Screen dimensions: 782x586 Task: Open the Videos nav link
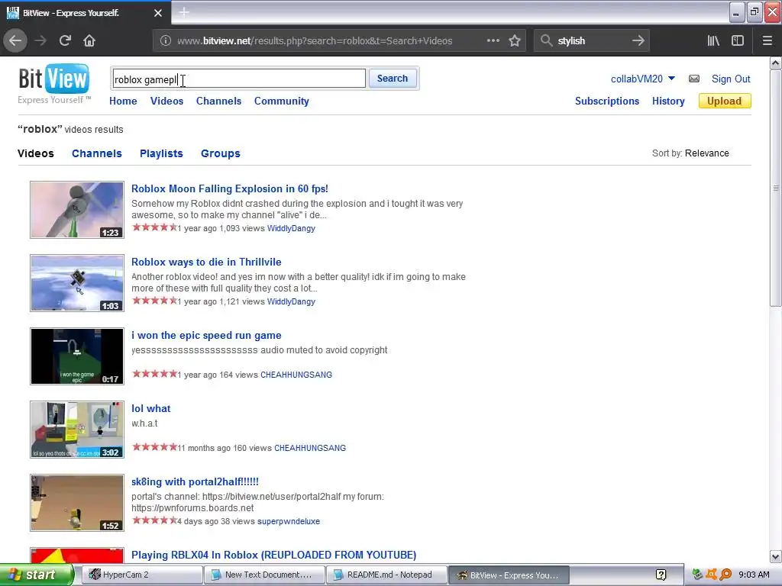tap(166, 101)
